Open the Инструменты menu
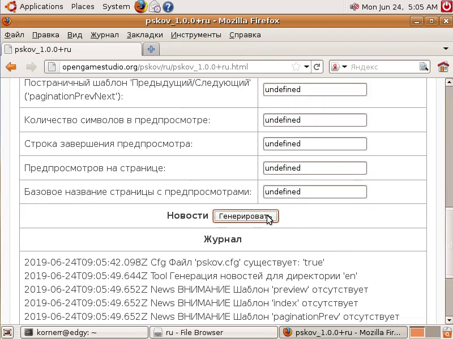Screen dimensions: 453x339 pyautogui.click(x=196, y=34)
